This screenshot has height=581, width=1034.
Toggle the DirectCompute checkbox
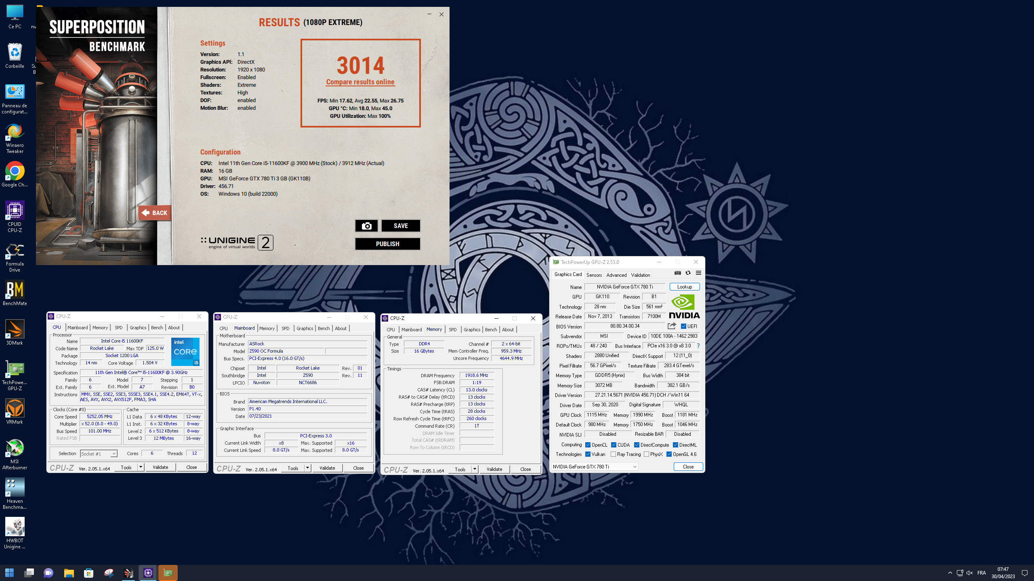(637, 445)
